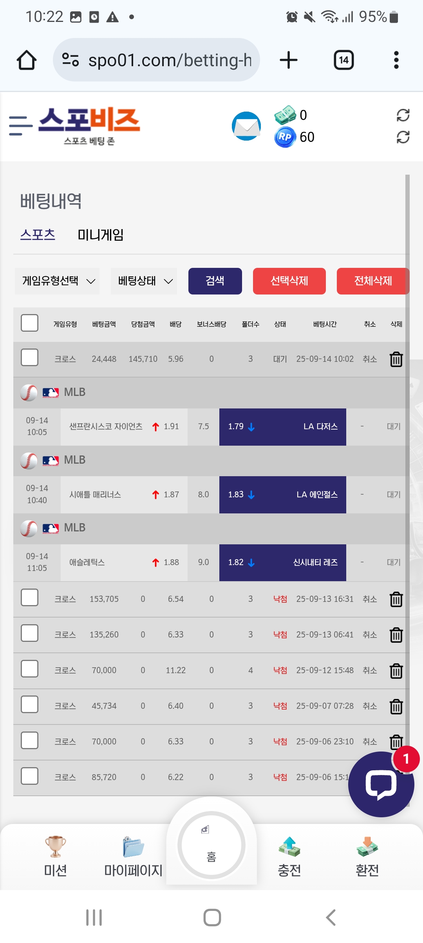Screen dimensions: 423x943
Task: Refresh the cash balance
Action: tap(403, 115)
